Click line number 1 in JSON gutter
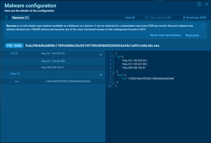This screenshot has width=211, height=143. point(110,53)
